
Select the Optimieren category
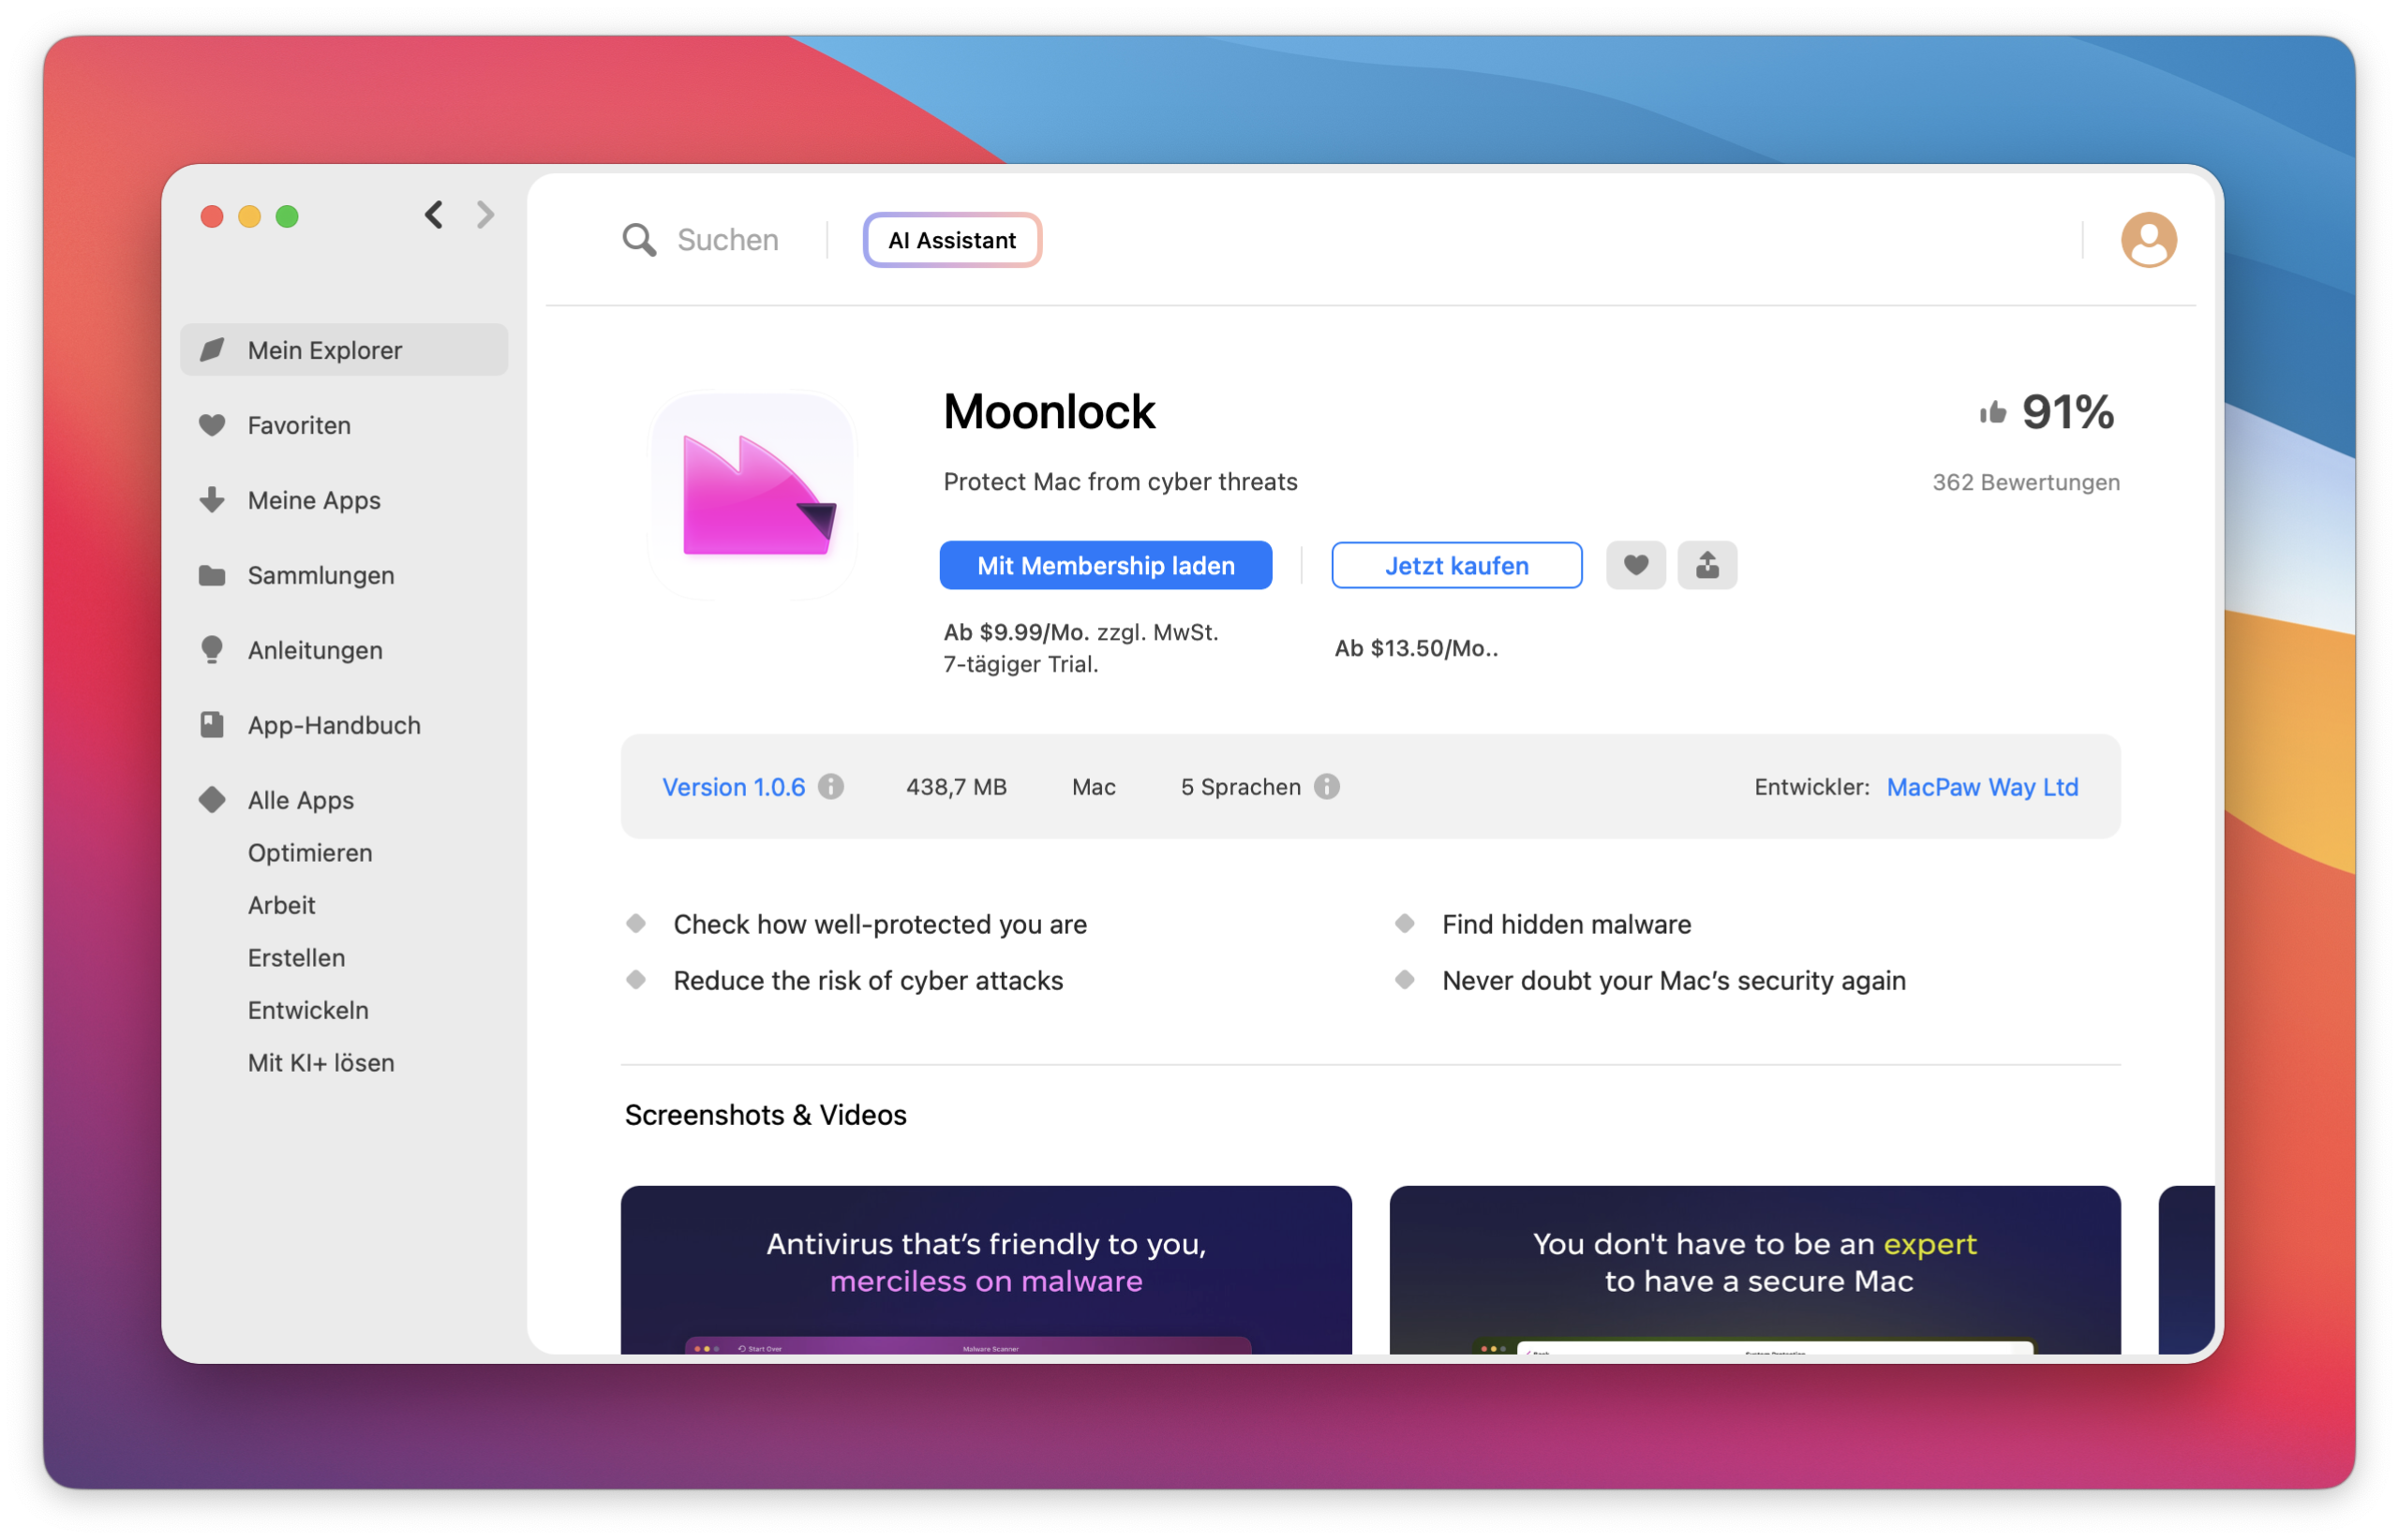[310, 853]
